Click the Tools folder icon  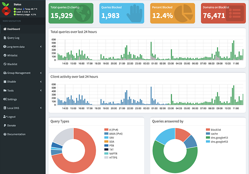point(5,90)
